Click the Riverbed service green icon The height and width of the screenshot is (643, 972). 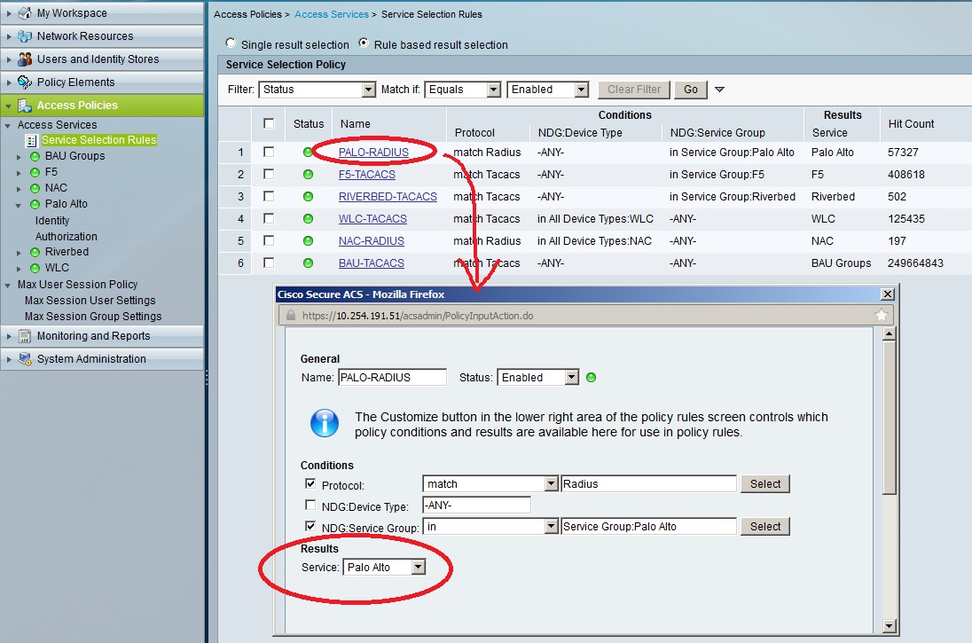pos(35,253)
